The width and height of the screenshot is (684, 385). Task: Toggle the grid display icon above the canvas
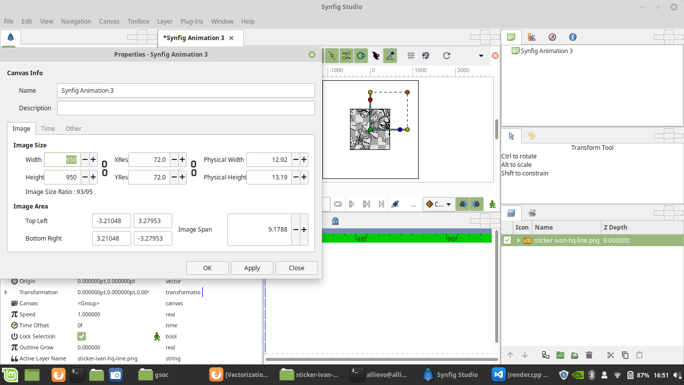point(411,56)
